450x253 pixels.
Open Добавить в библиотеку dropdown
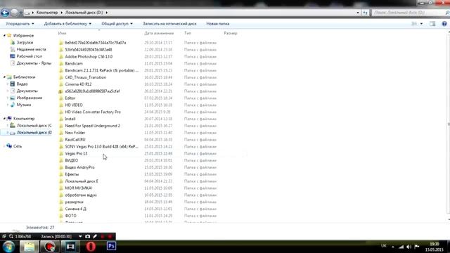point(67,24)
